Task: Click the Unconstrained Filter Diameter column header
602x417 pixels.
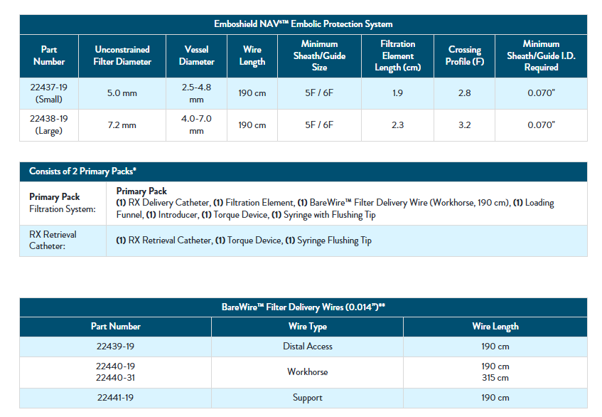Action: pos(123,56)
